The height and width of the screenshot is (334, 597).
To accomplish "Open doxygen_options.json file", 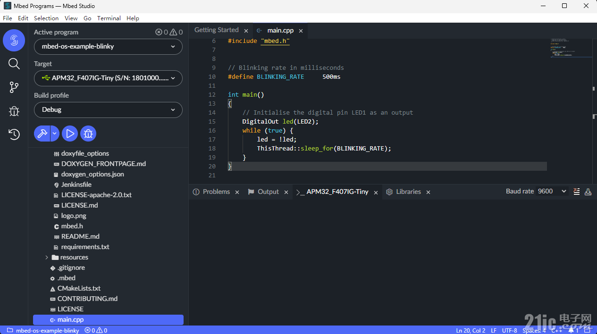I will (x=92, y=174).
